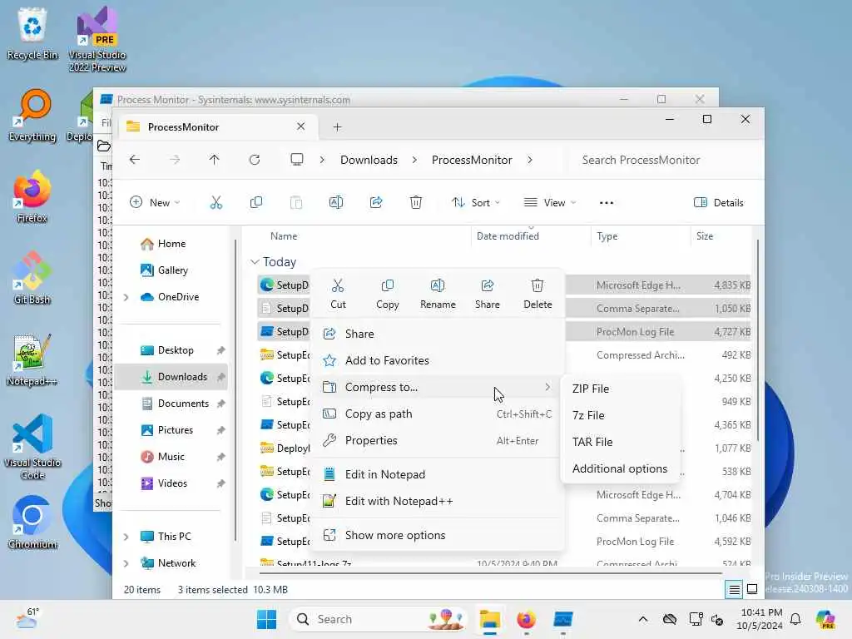This screenshot has width=852, height=639.
Task: Choose Copy as path
Action: tap(438, 414)
